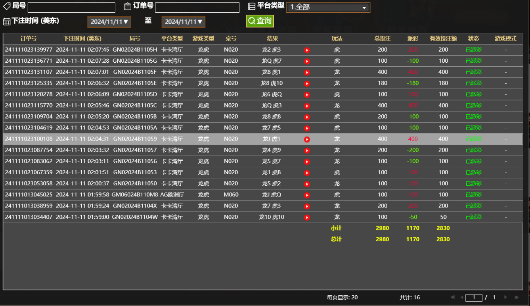Play video replay for order 241111023139977

tap(307, 50)
